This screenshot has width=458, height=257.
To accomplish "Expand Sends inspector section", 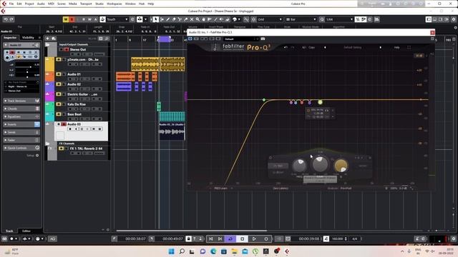I will tap(21, 132).
